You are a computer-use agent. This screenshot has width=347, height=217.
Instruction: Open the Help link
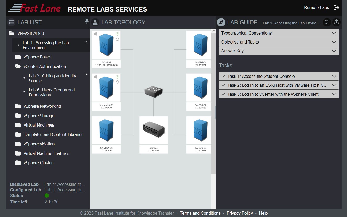coord(263,213)
